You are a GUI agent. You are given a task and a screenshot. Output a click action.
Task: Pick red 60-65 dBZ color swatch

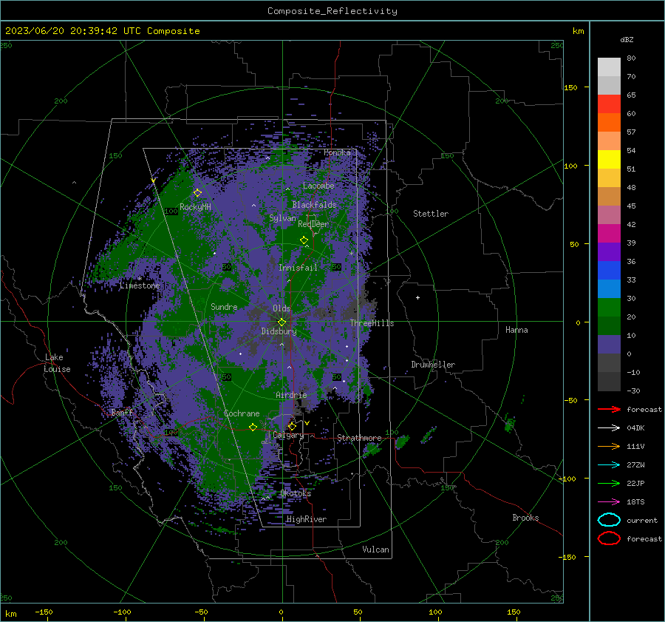[609, 104]
